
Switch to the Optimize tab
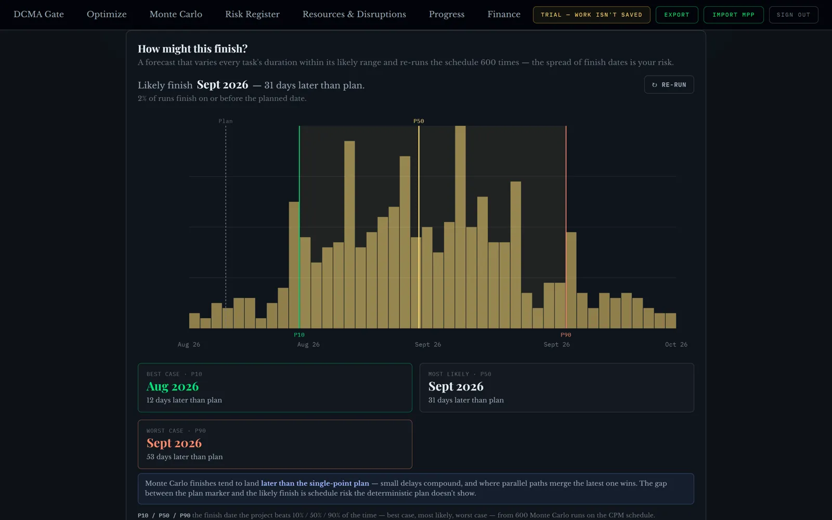107,15
